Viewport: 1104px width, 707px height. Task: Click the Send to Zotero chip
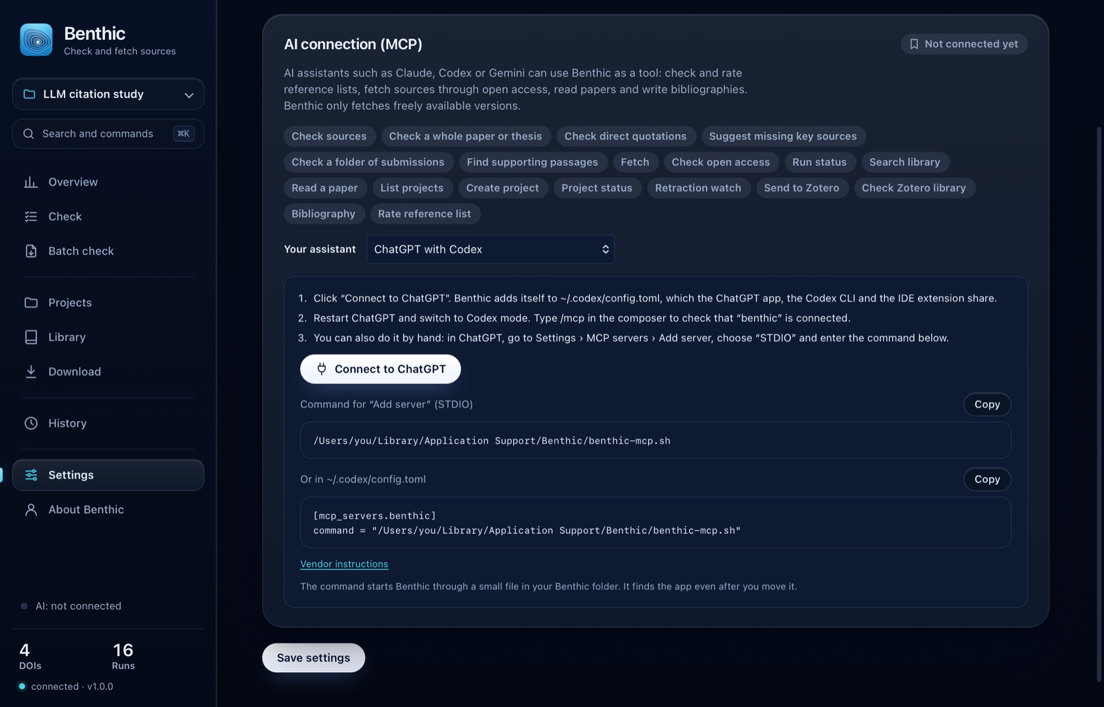pos(802,188)
